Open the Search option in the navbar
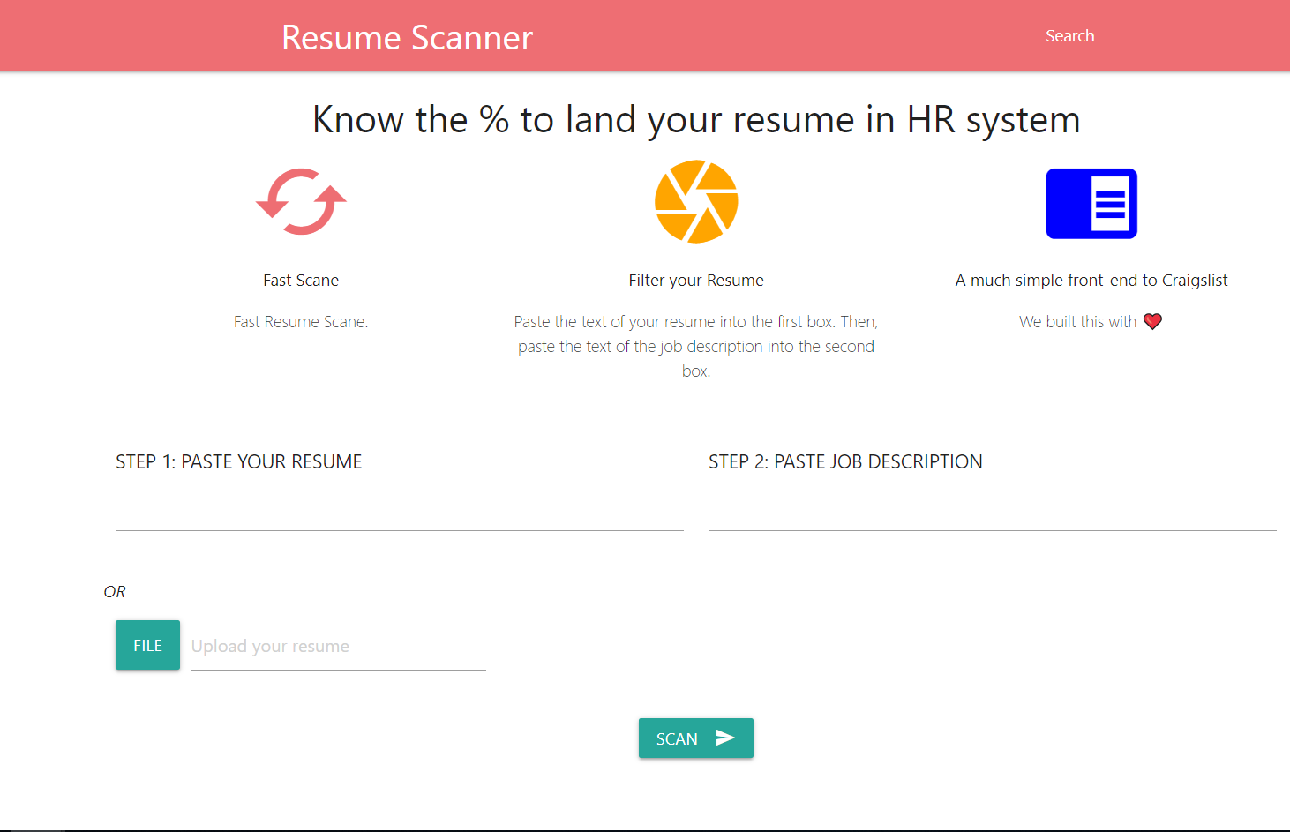 (x=1069, y=35)
